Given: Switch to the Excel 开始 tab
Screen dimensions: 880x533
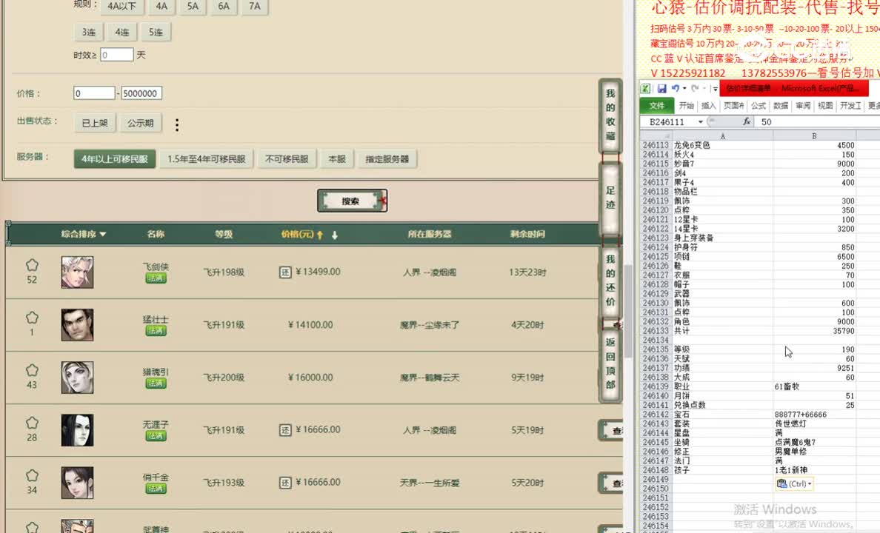Looking at the screenshot, I should (x=686, y=105).
